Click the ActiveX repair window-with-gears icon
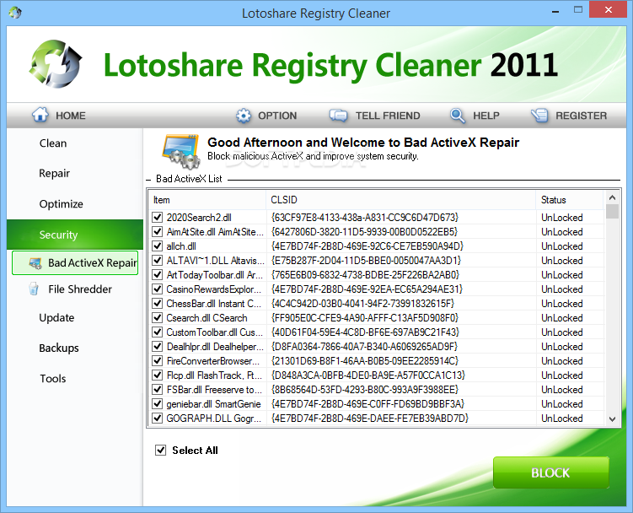This screenshot has width=633, height=513. (x=182, y=151)
